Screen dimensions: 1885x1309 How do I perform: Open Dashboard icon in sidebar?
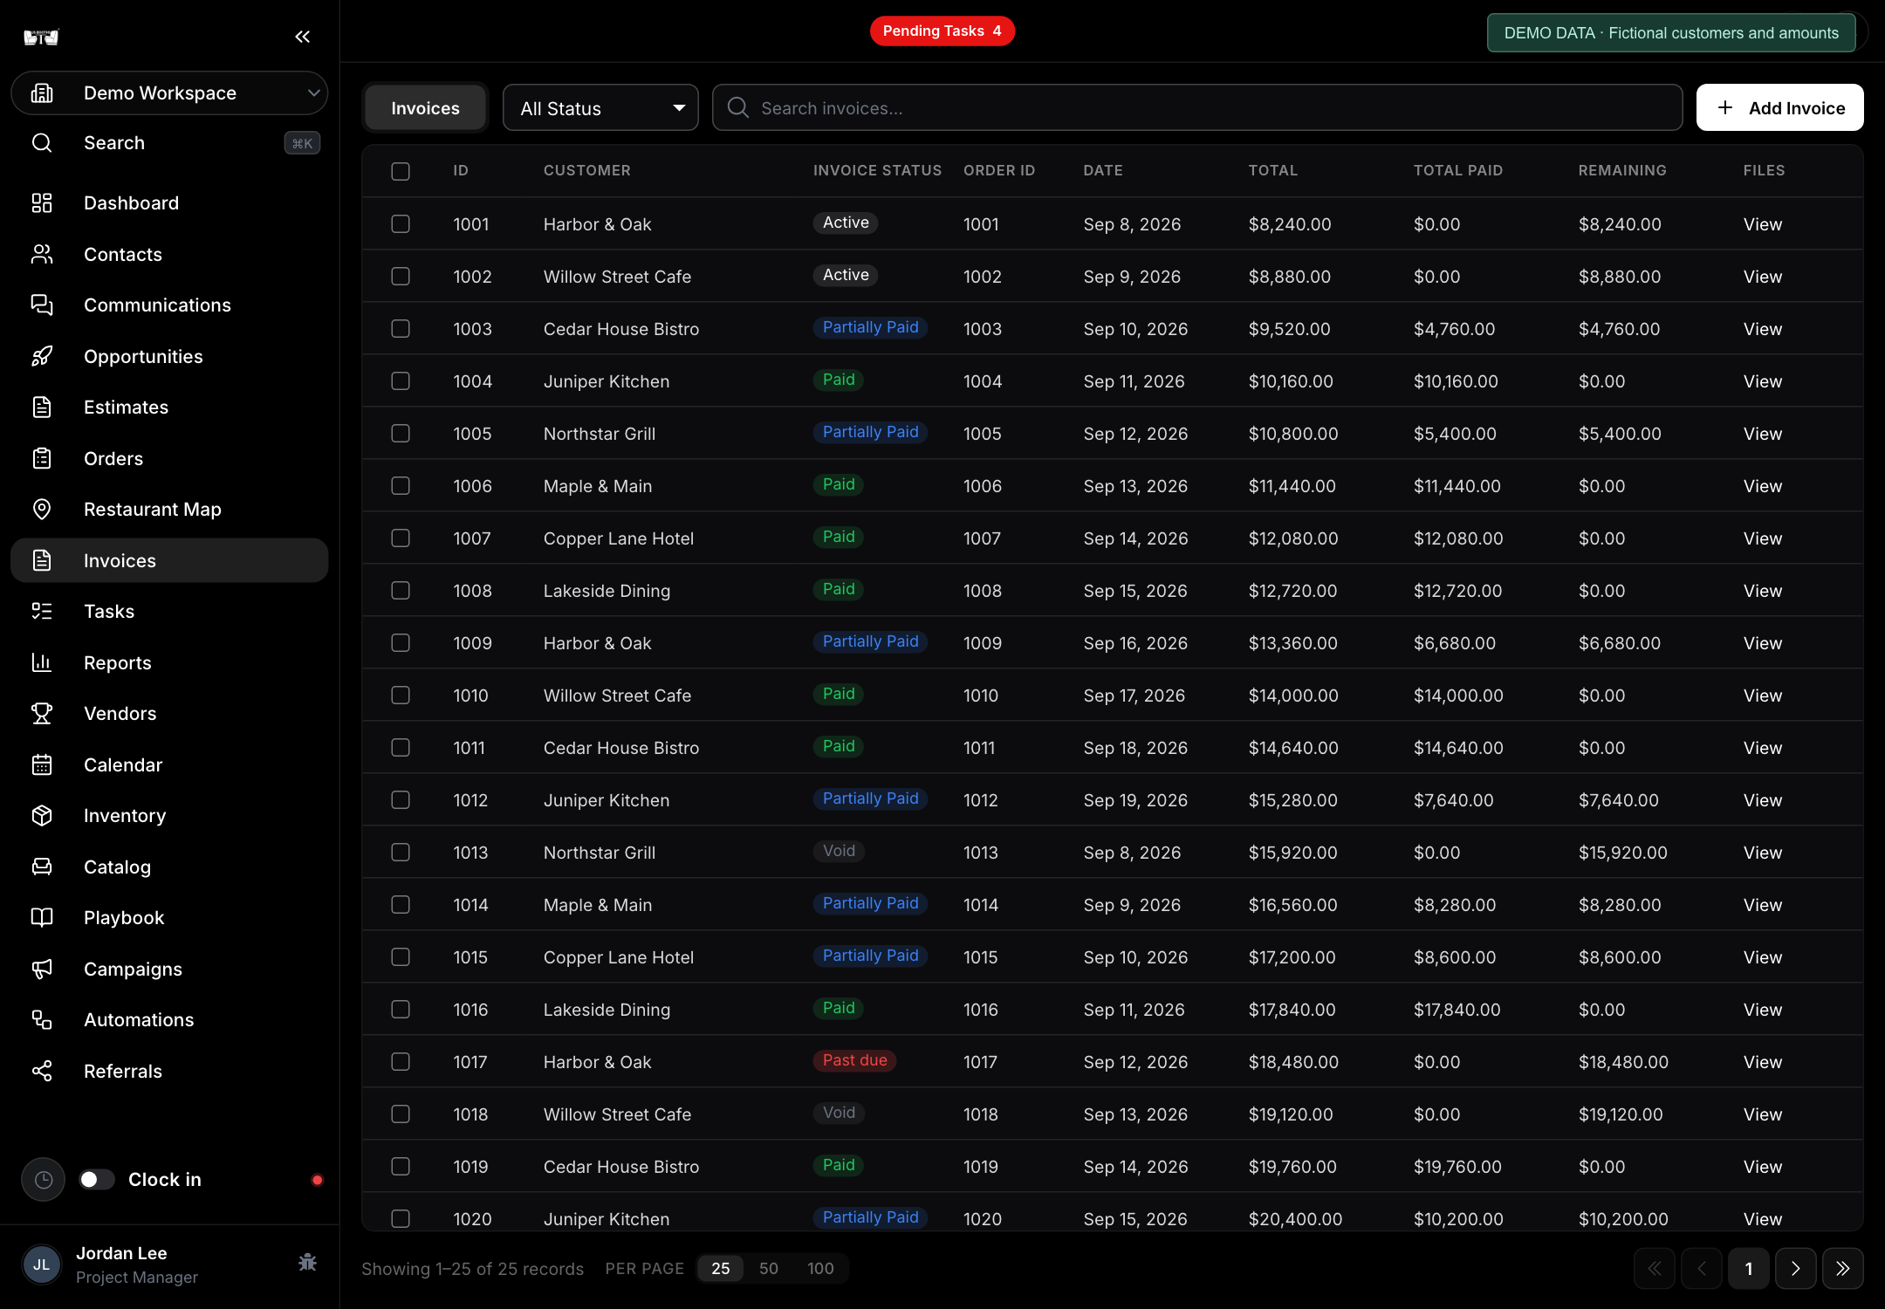click(42, 203)
